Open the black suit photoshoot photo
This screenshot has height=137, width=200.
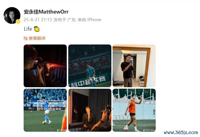click(x=90, y=110)
